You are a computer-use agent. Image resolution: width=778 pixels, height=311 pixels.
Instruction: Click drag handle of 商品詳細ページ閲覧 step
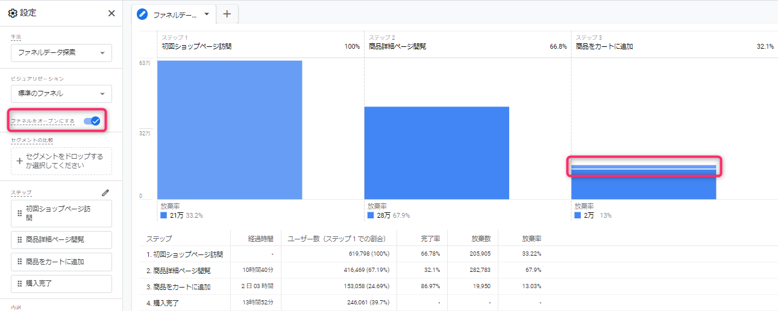20,239
